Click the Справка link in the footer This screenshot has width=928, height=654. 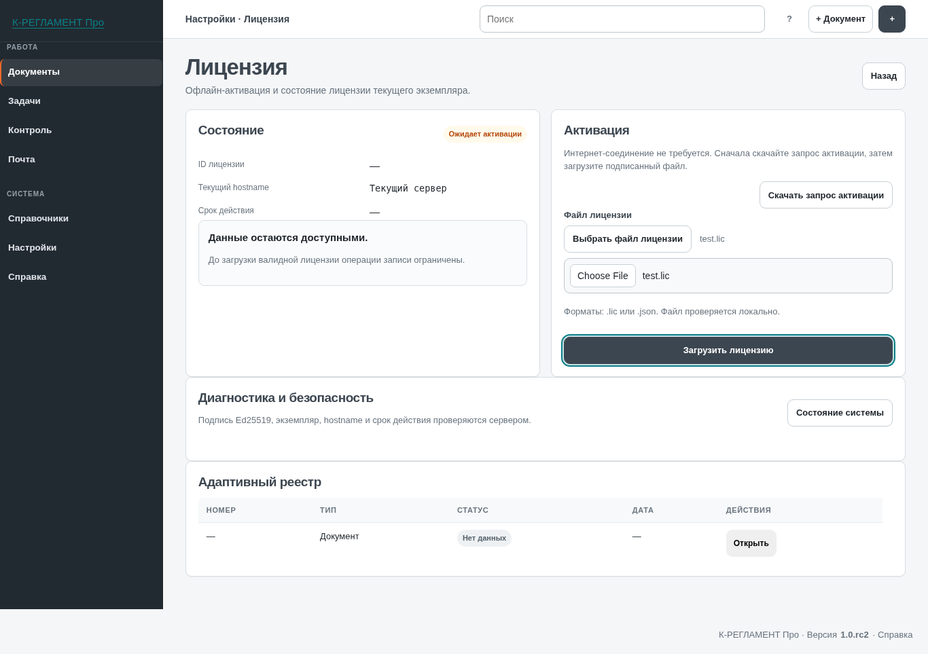coord(895,635)
